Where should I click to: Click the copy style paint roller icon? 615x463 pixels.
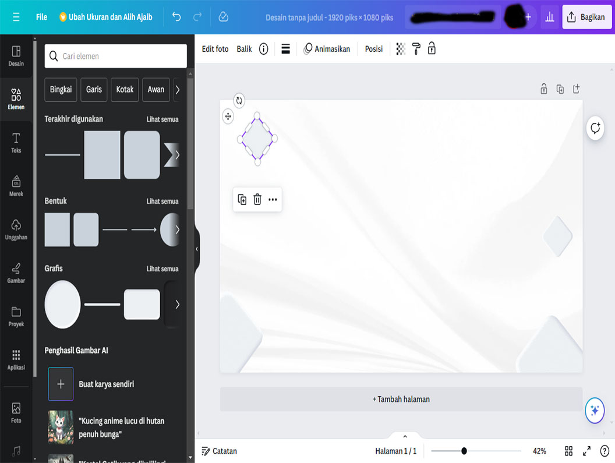coord(416,49)
